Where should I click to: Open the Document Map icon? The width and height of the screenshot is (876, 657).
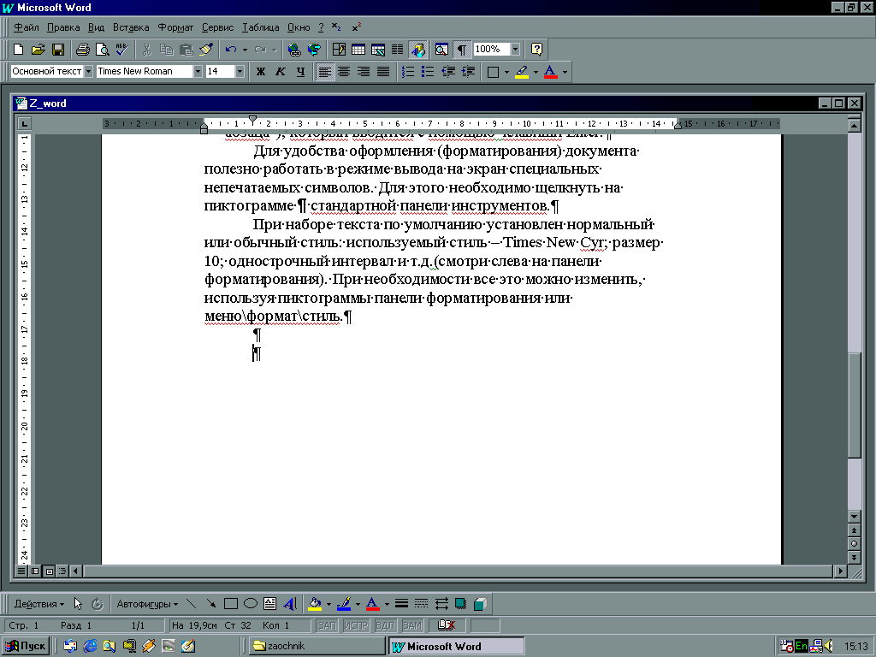point(441,50)
